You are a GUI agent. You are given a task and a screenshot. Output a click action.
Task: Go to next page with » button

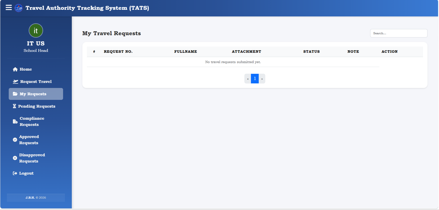262,79
